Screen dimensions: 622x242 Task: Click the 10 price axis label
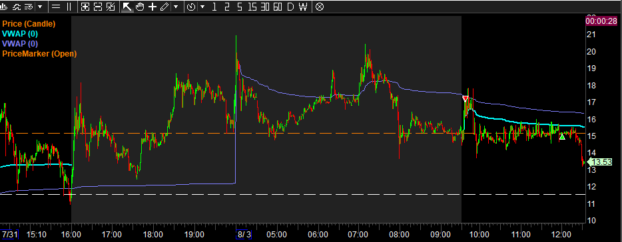[591, 221]
